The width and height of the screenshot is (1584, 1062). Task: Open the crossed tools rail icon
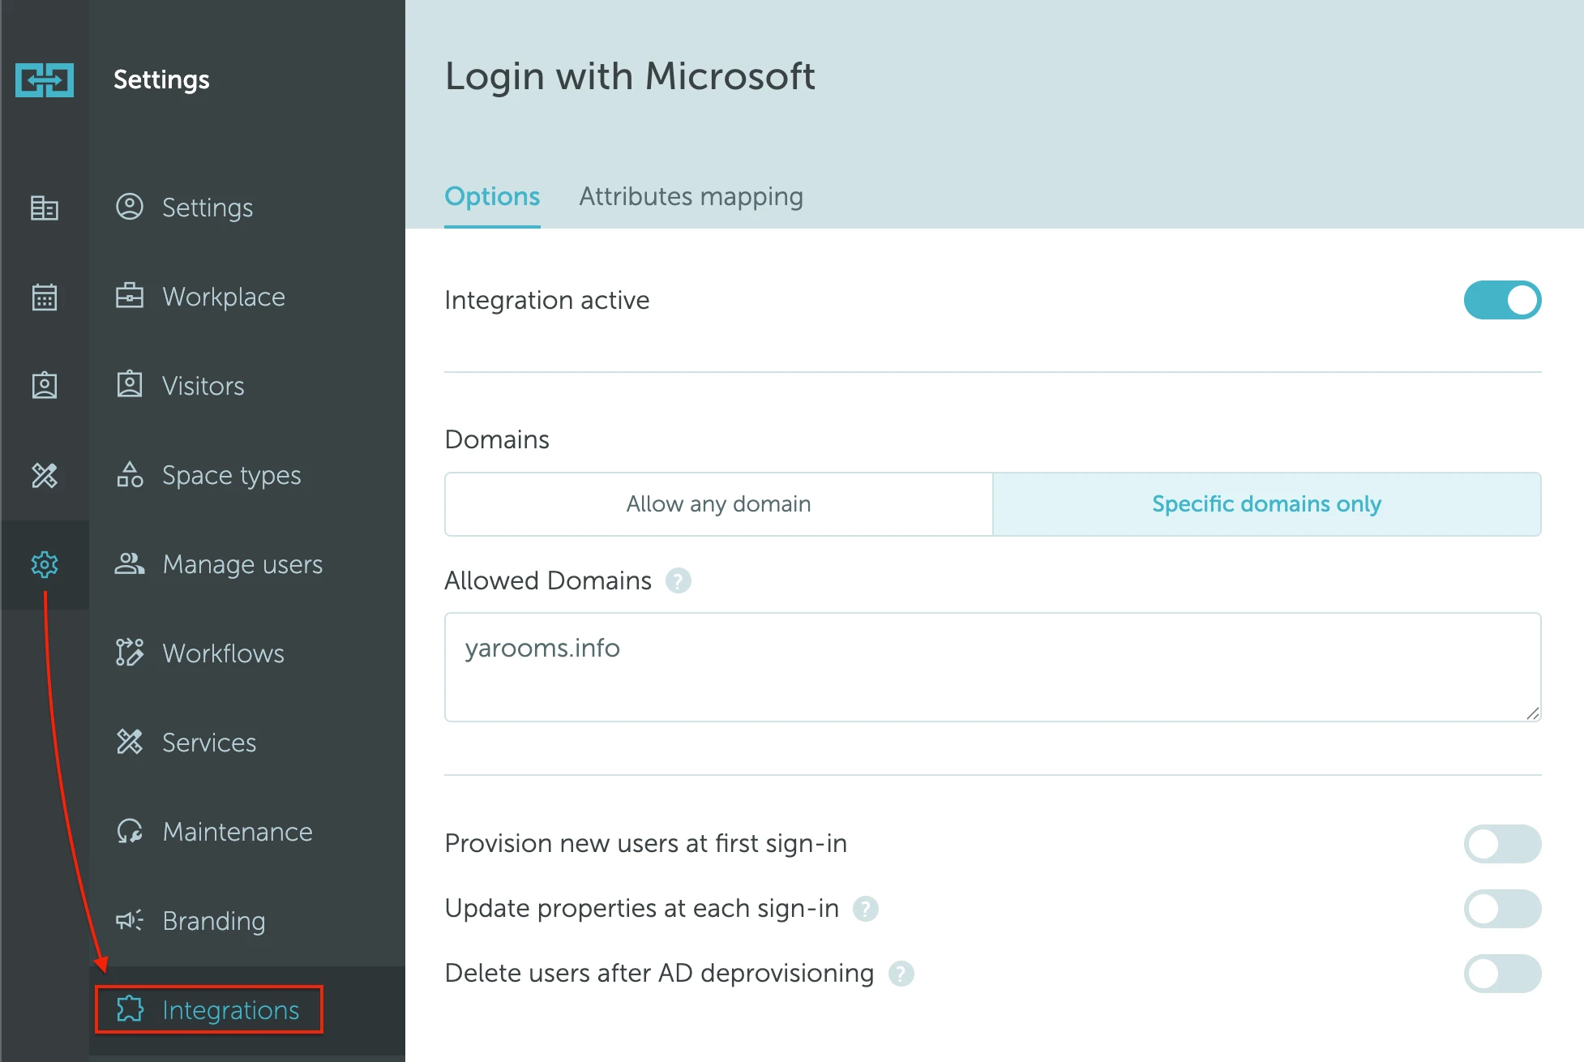pyautogui.click(x=45, y=475)
